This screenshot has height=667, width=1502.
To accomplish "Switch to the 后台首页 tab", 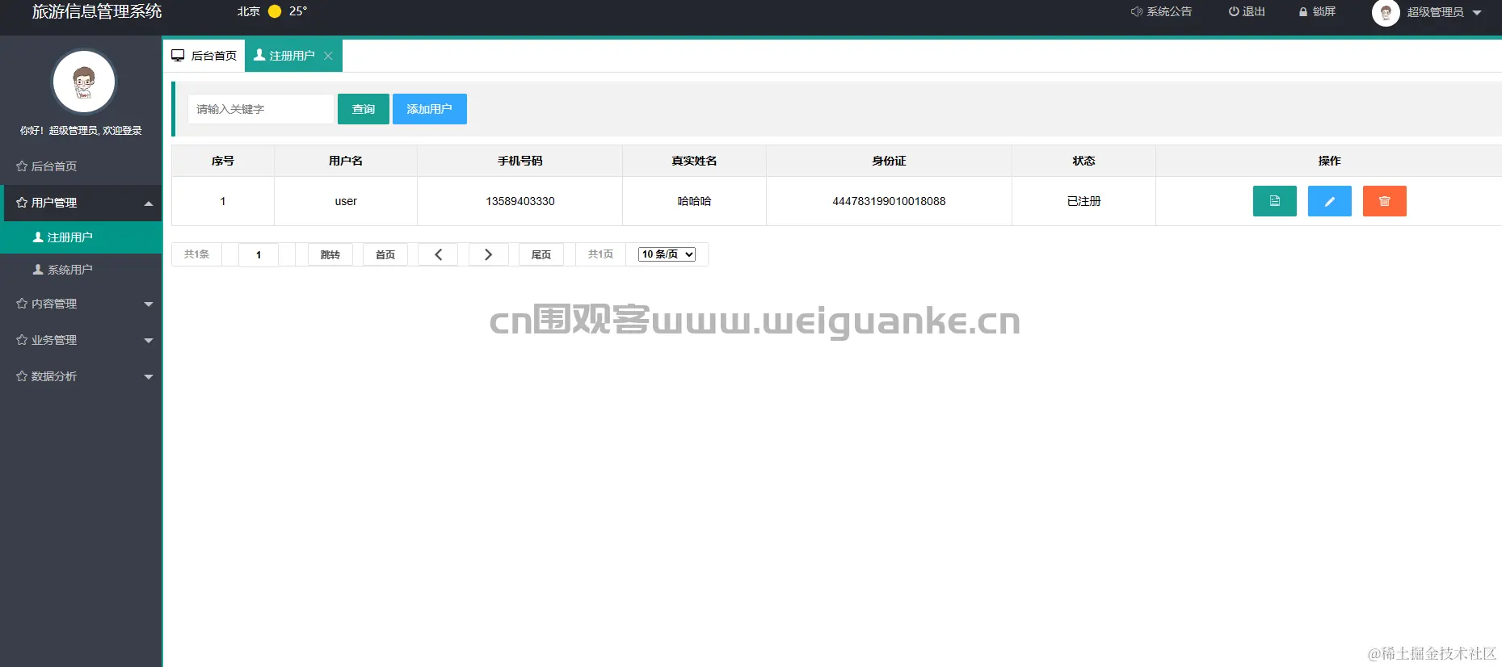I will 204,56.
